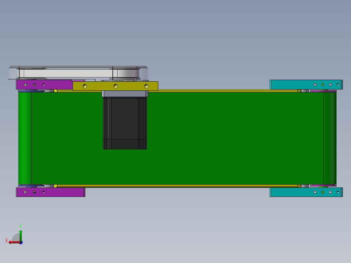This screenshot has width=351, height=263.
Task: Select the left green roller end
Action: 25,138
